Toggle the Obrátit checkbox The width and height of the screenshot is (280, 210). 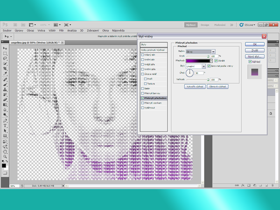pos(216,61)
